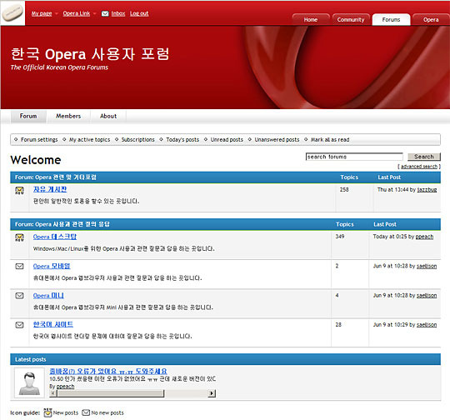Open the Home tab
Screen dimensions: 450x420
pos(311,19)
